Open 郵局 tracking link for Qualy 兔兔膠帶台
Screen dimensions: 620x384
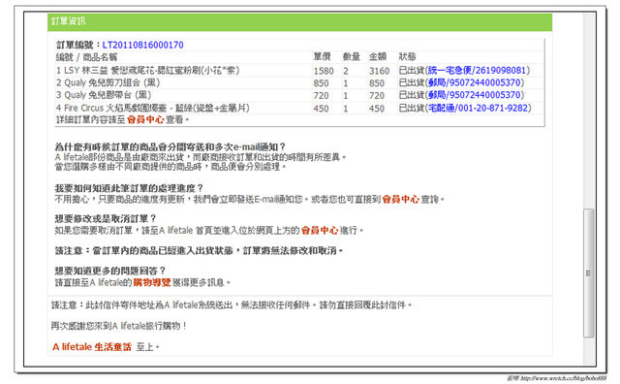475,95
